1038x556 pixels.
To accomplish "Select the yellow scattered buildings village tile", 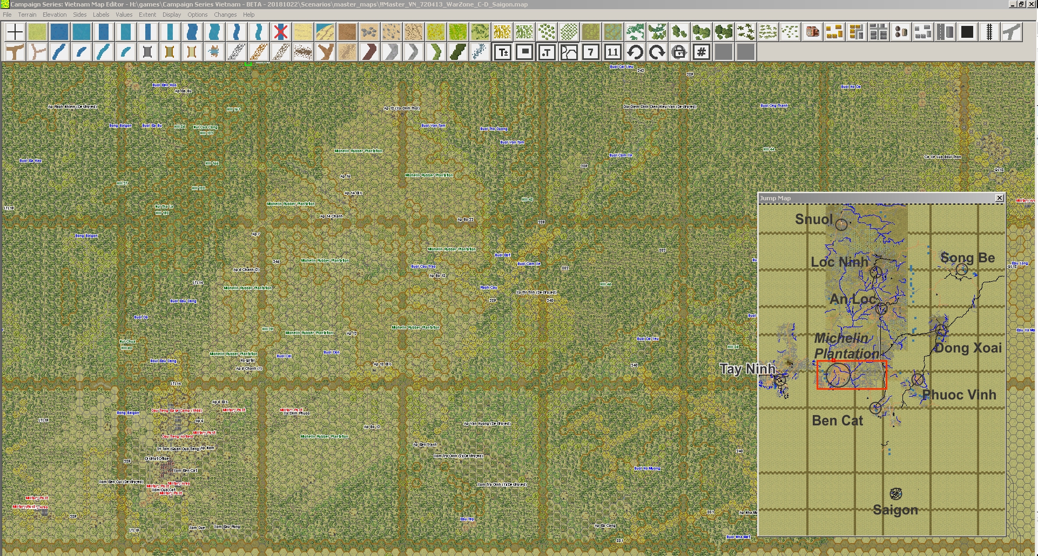I will point(834,32).
